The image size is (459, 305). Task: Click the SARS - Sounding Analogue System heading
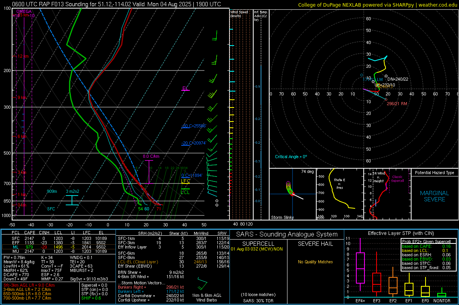(287, 234)
